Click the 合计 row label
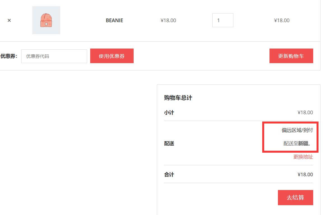Image resolution: width=323 pixels, height=215 pixels. 169,174
